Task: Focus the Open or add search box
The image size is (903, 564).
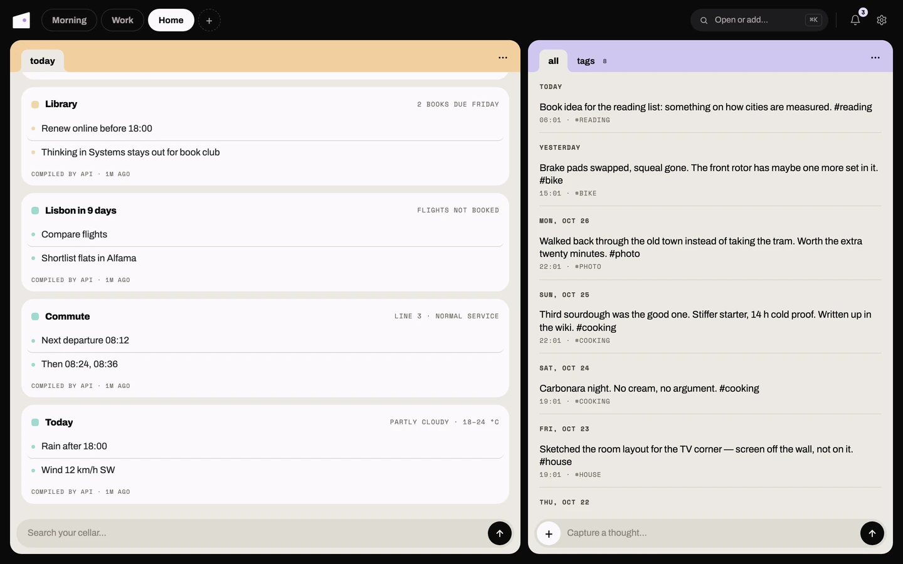Action: (x=759, y=20)
